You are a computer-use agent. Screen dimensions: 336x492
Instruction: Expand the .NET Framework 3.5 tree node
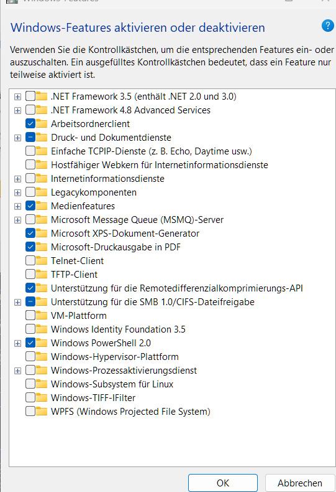point(18,97)
